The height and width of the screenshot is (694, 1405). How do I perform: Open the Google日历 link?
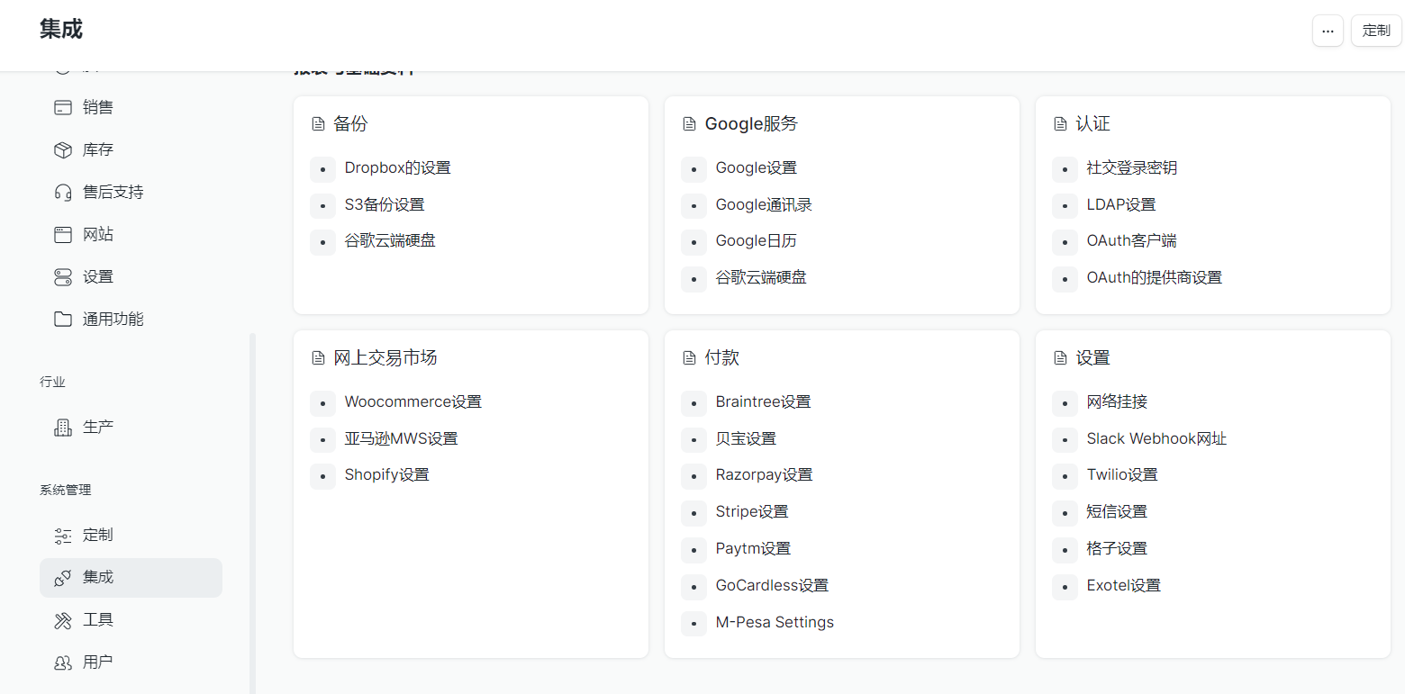pos(756,241)
